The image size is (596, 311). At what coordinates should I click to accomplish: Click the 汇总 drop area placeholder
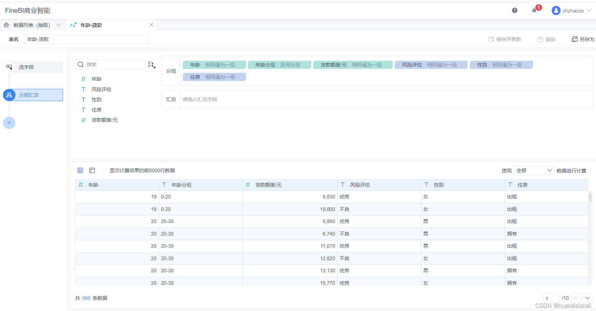[x=200, y=99]
